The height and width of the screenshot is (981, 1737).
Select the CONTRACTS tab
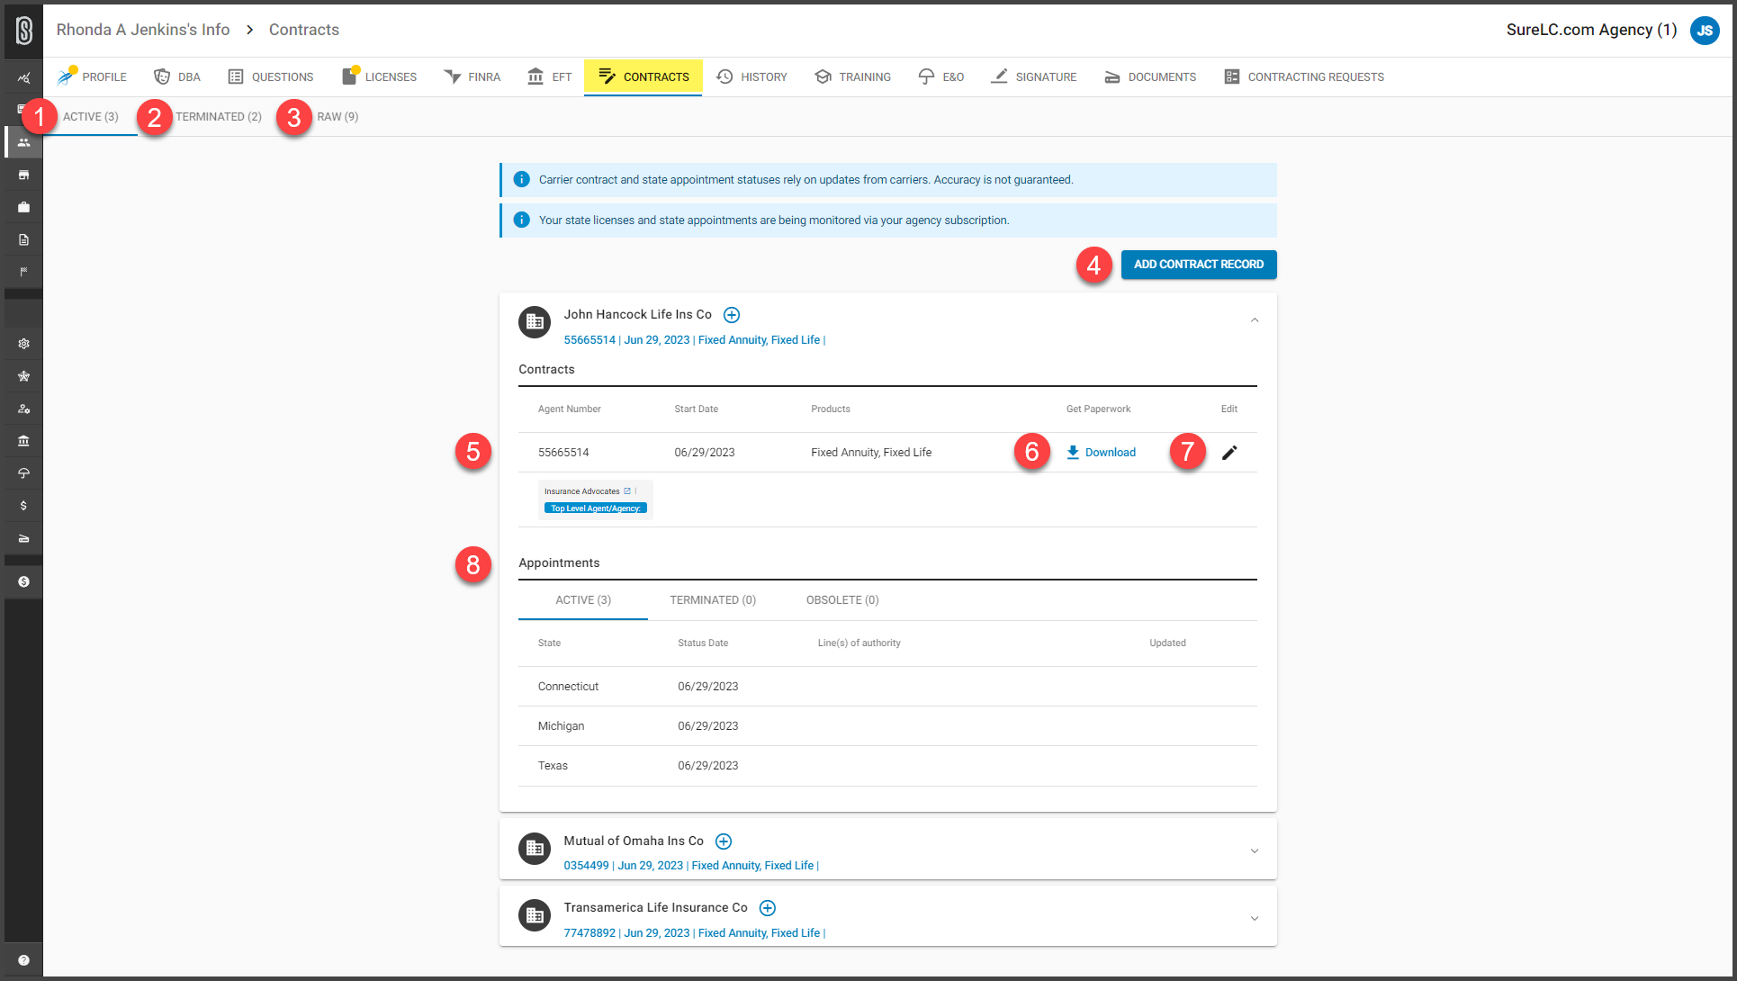643,77
